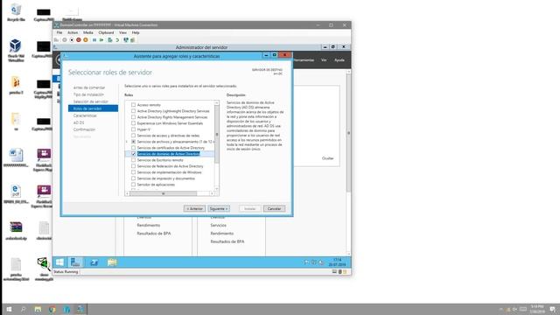
Task: Click the Reset VM toolbar icon
Action: 101,40
